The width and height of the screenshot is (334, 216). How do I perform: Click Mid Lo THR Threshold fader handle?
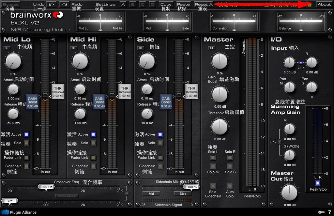pyautogui.click(x=58, y=91)
